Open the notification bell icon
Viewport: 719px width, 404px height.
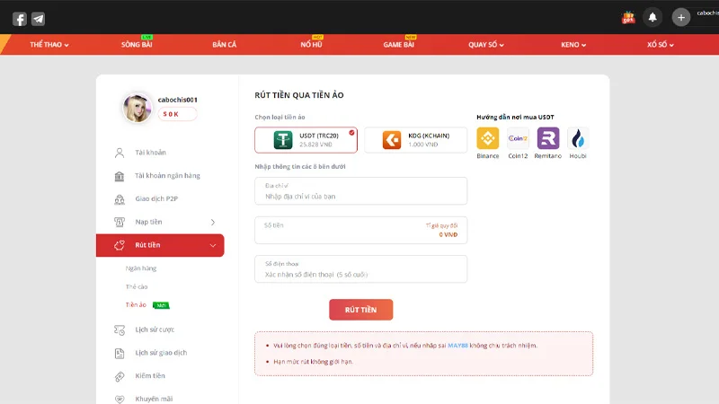coord(652,17)
